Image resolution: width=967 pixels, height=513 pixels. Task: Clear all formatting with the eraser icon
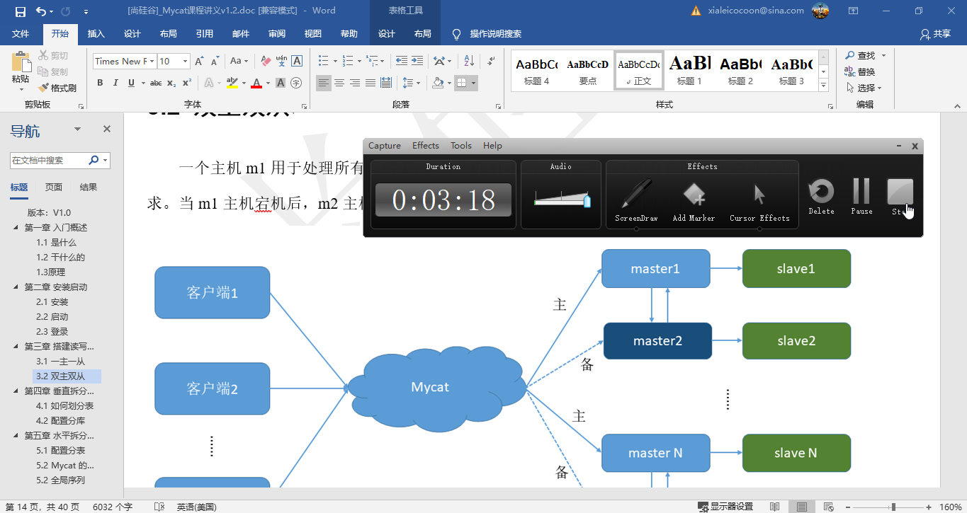(x=266, y=61)
